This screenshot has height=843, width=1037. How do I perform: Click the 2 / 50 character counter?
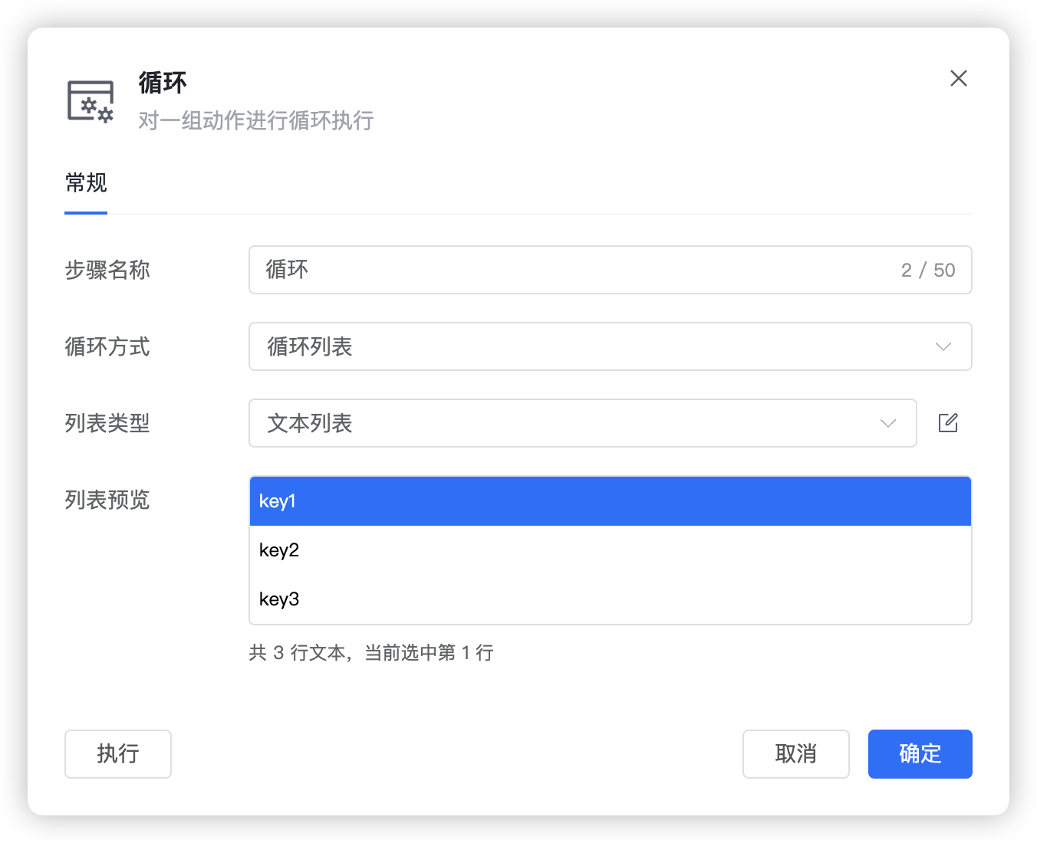click(x=928, y=270)
